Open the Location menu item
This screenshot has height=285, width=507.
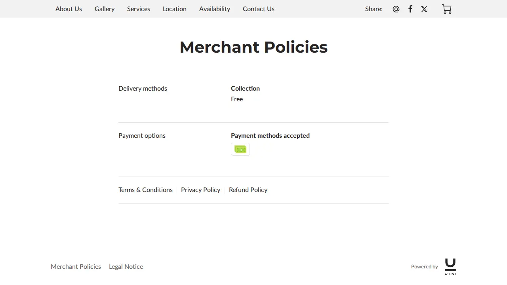click(x=175, y=9)
